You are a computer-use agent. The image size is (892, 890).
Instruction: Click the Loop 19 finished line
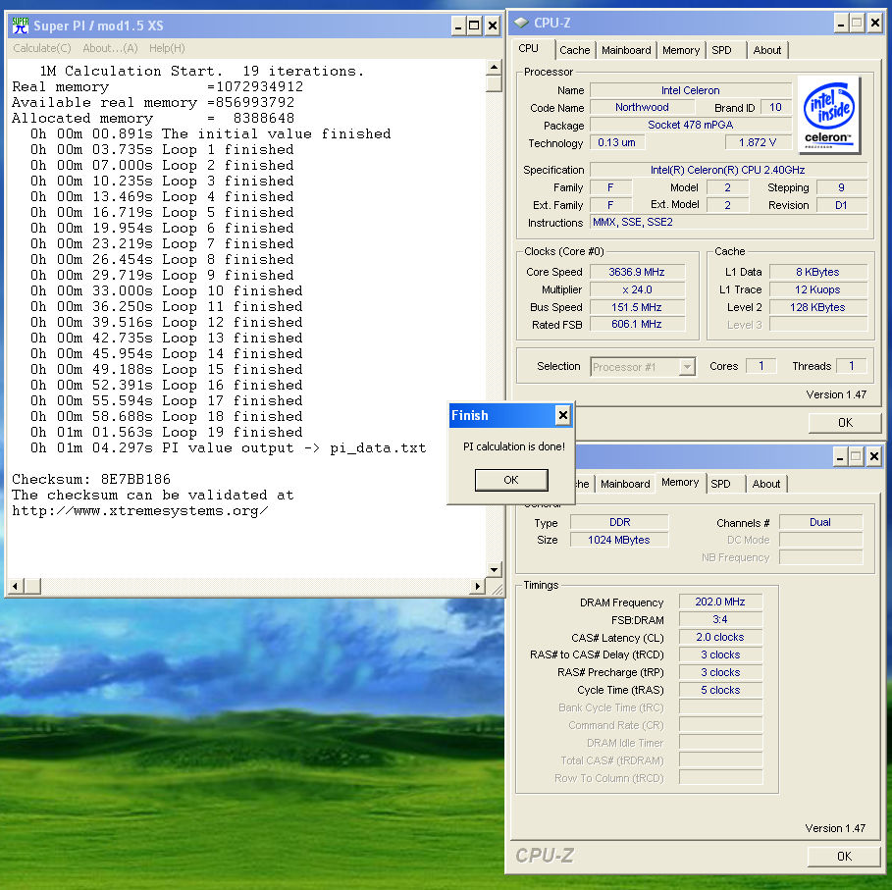coord(167,432)
